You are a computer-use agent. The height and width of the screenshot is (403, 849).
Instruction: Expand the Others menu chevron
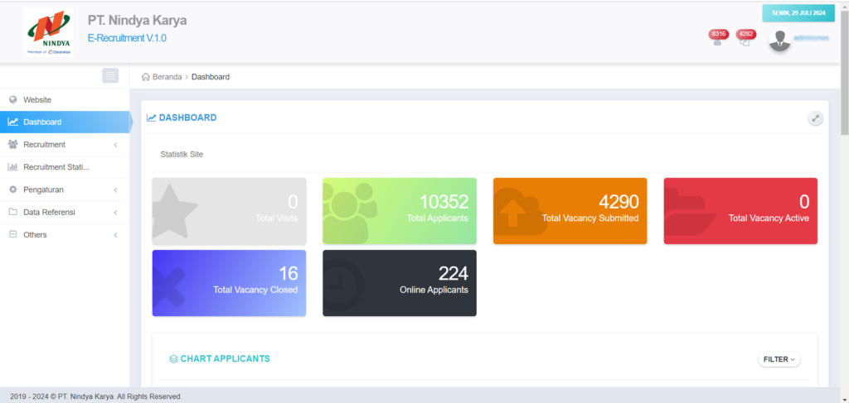115,235
